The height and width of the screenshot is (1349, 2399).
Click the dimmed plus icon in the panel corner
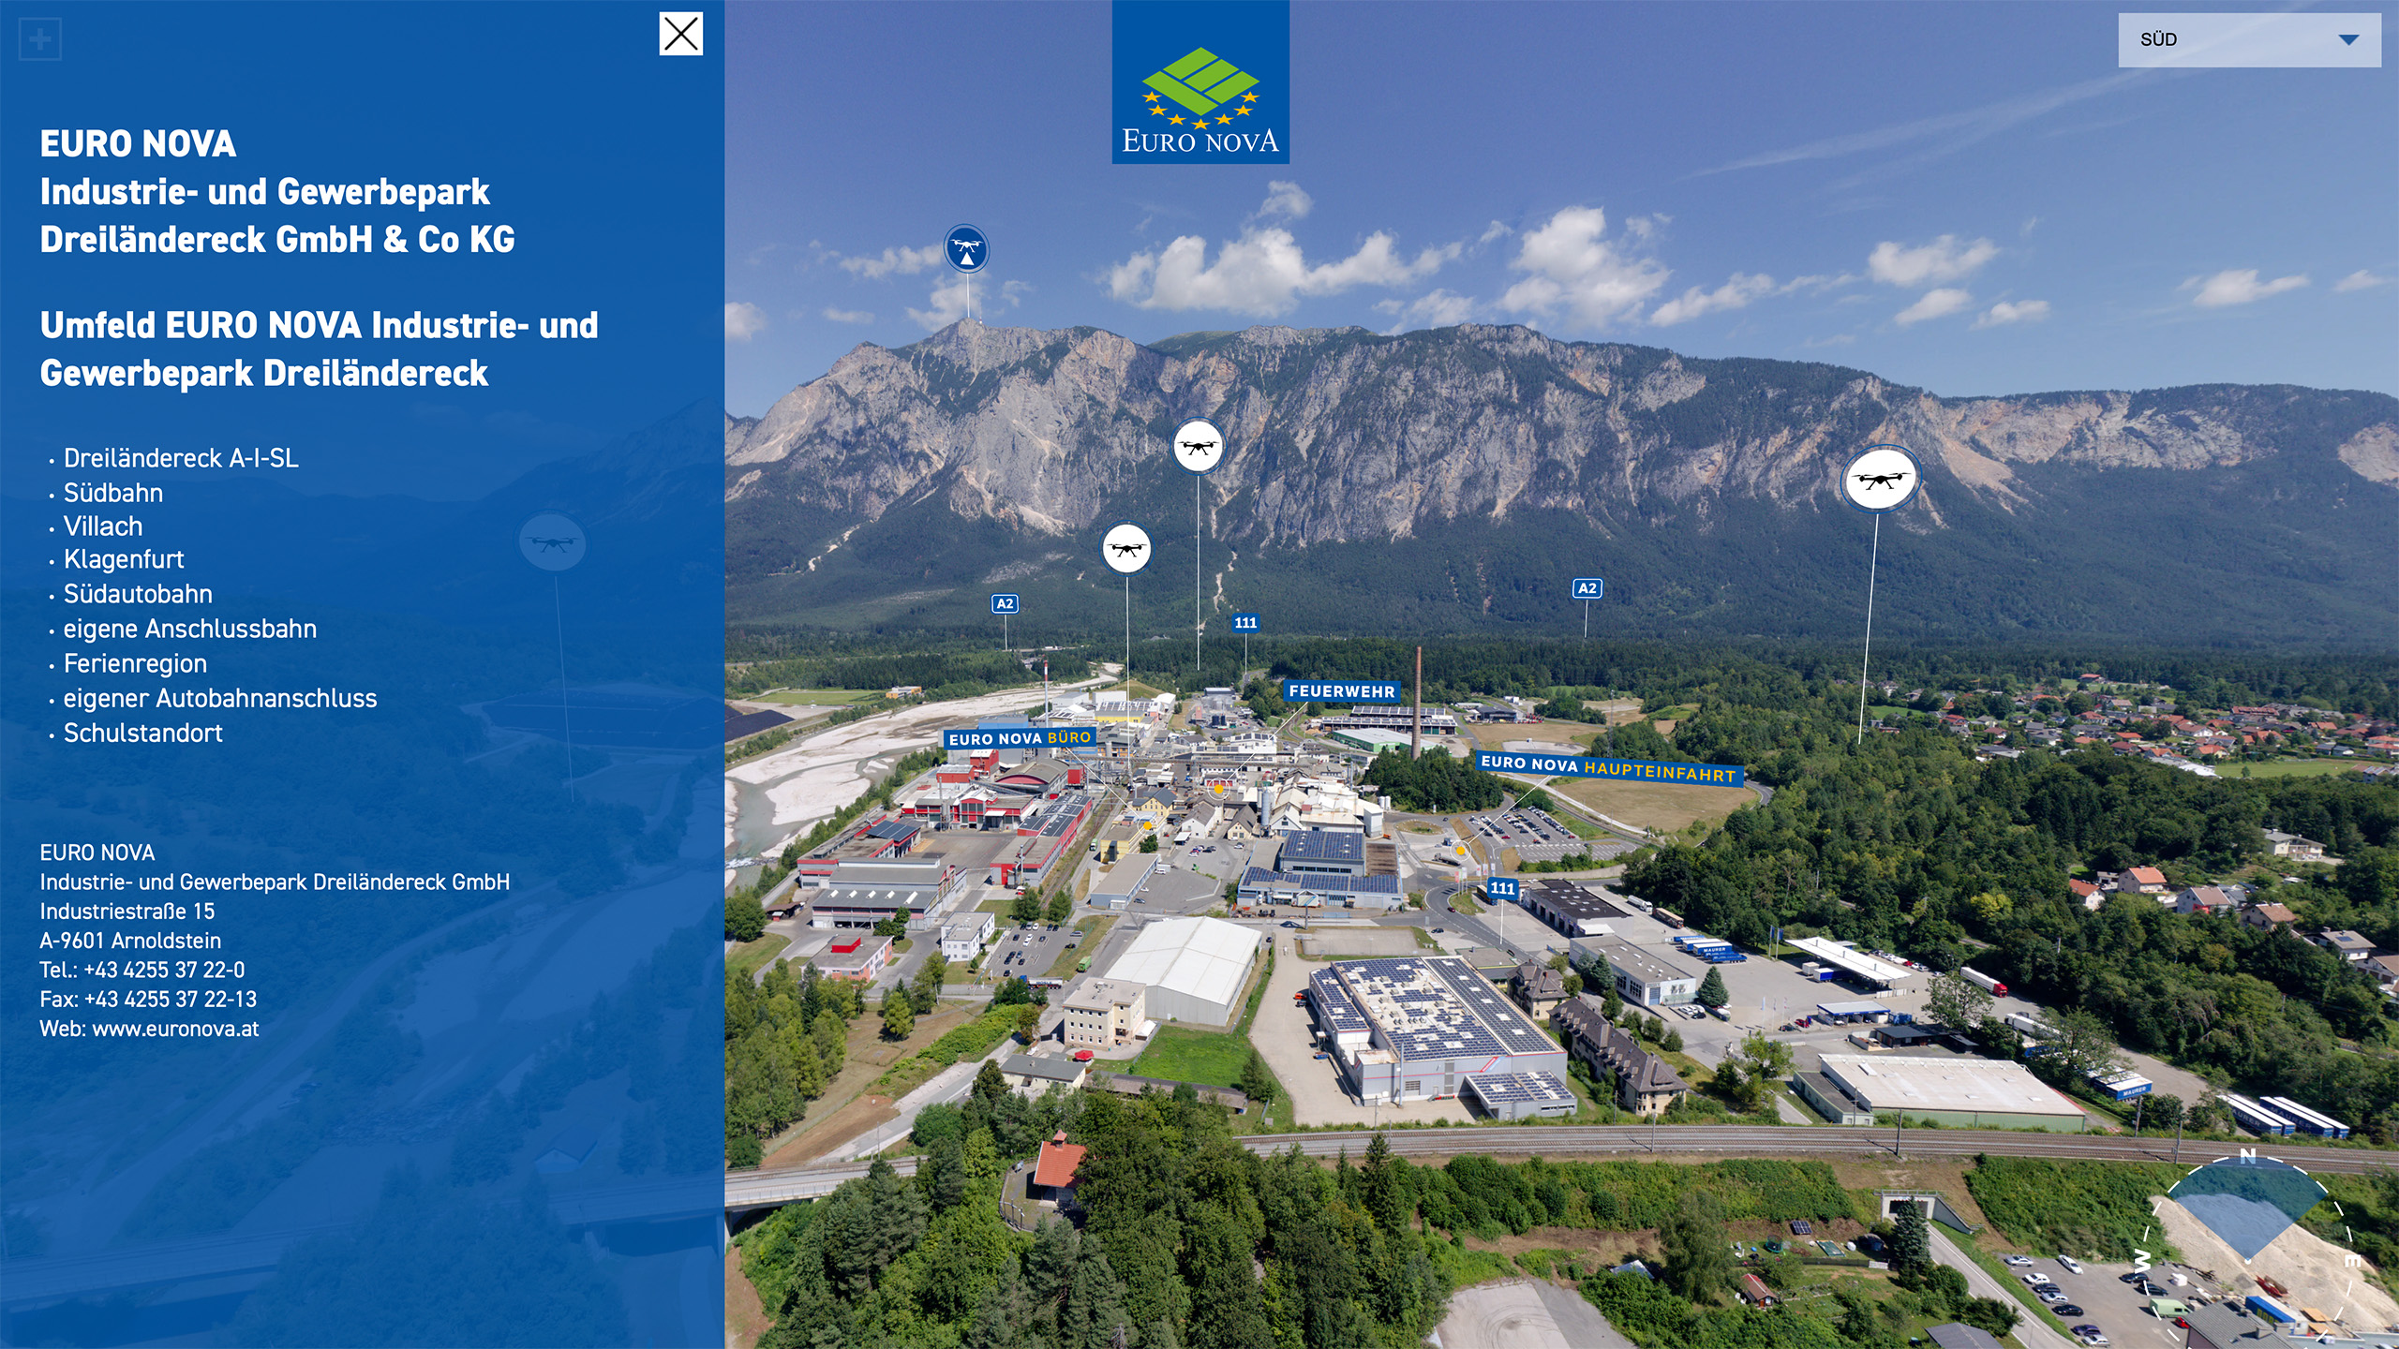coord(40,39)
